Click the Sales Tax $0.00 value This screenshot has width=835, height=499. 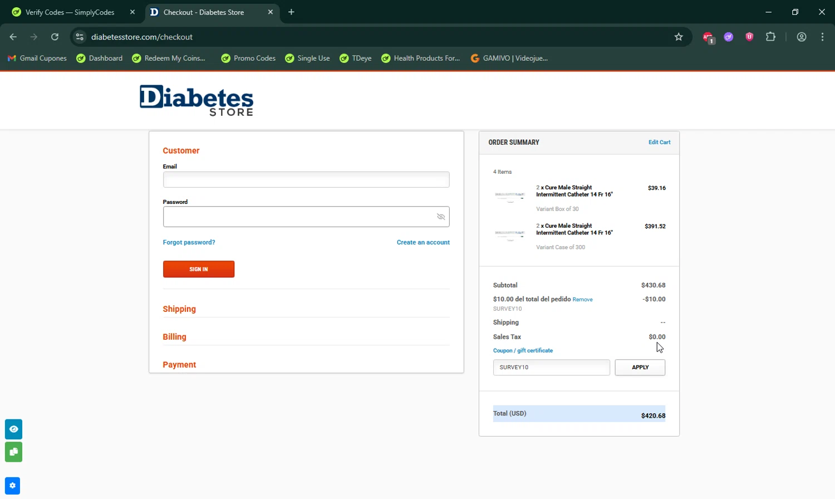click(x=657, y=337)
